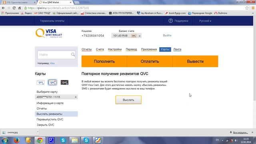
Task: Open the Приложения tab
Action: coord(149,49)
